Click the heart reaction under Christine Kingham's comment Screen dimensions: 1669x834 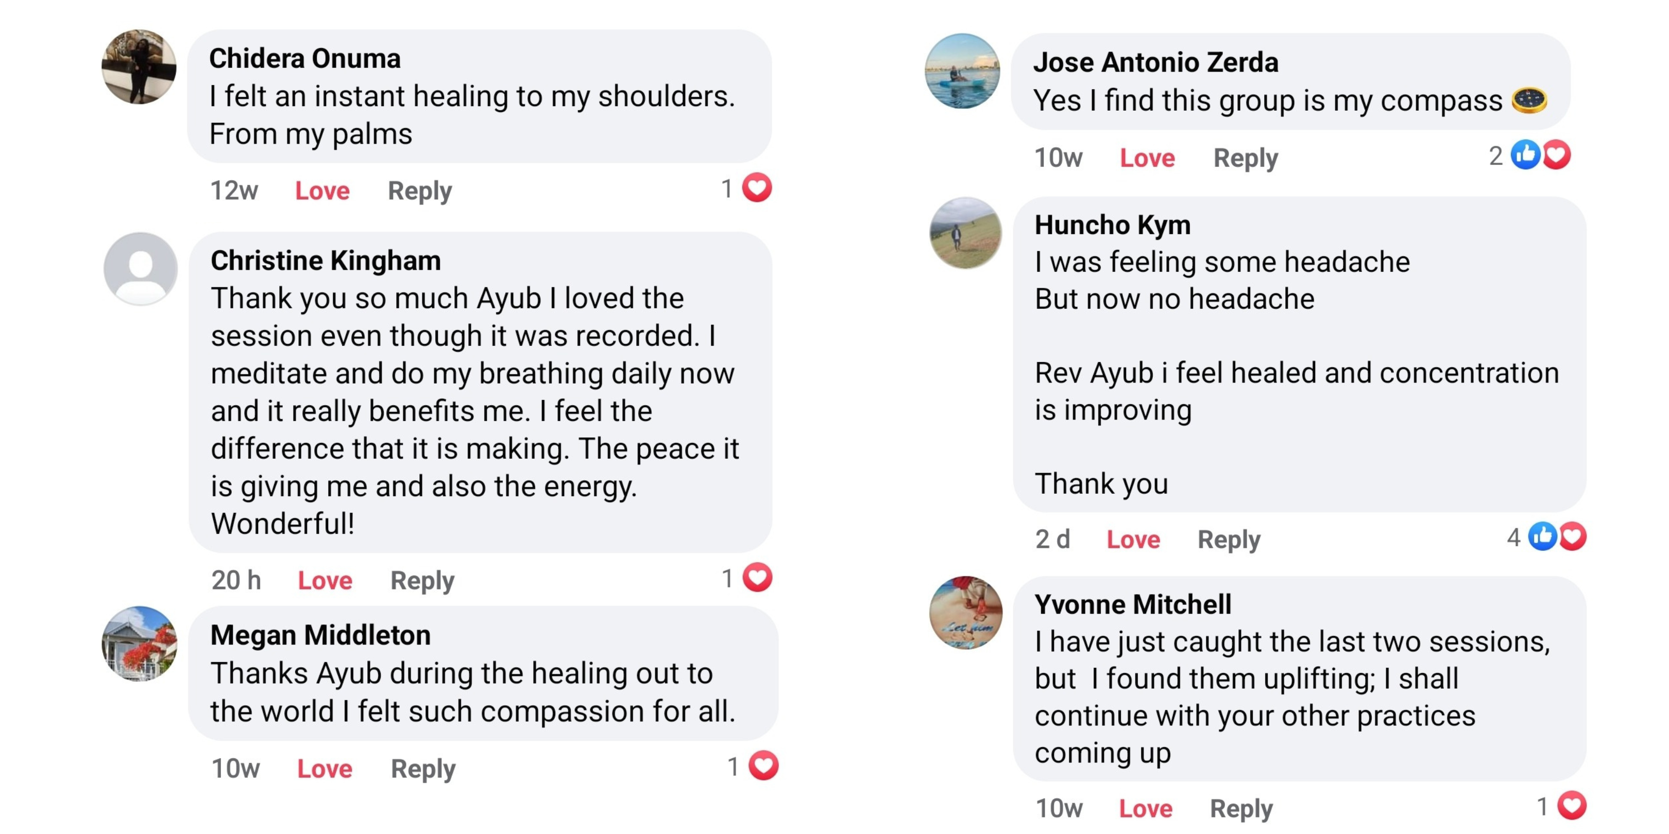tap(757, 578)
